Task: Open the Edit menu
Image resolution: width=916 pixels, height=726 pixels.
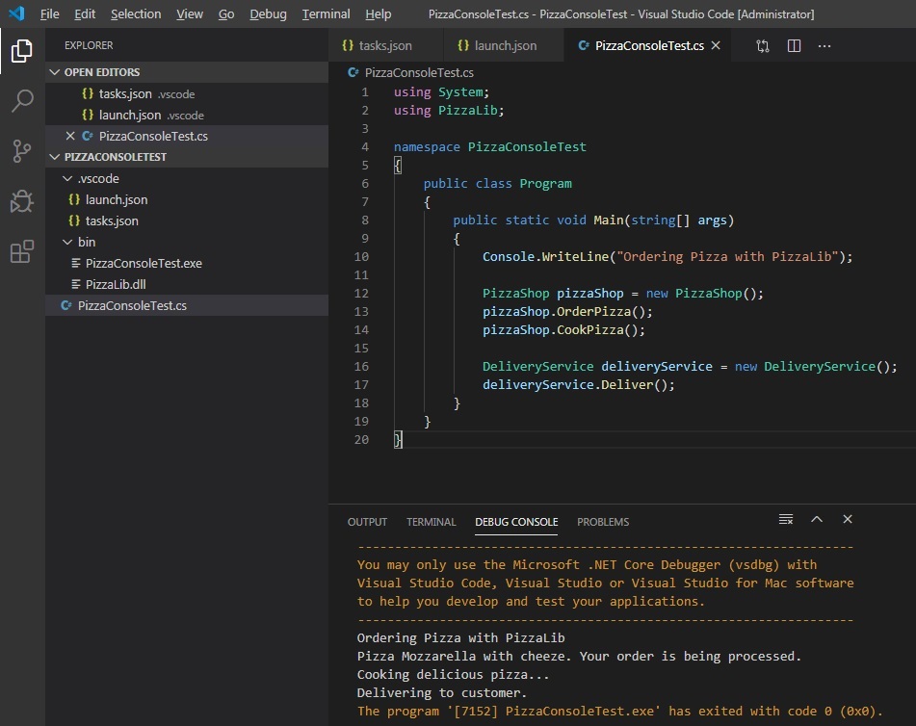Action: coord(85,14)
